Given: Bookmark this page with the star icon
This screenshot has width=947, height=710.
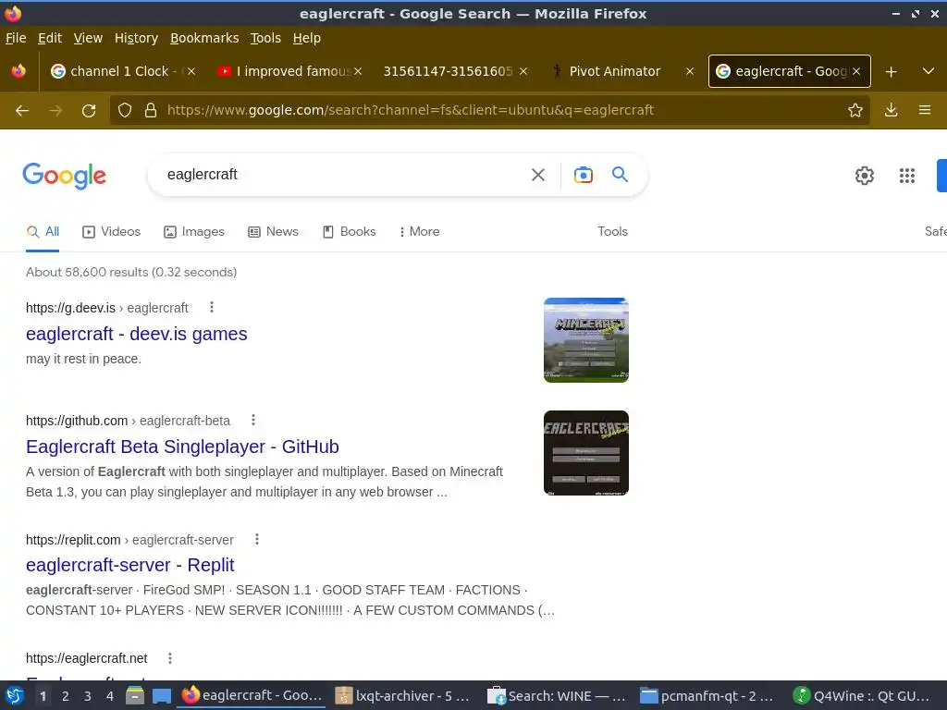Looking at the screenshot, I should (x=855, y=110).
